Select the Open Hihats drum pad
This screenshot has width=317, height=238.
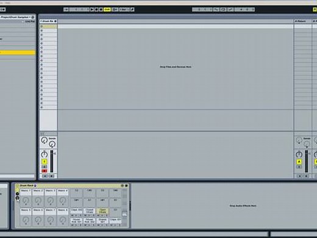tap(102, 211)
